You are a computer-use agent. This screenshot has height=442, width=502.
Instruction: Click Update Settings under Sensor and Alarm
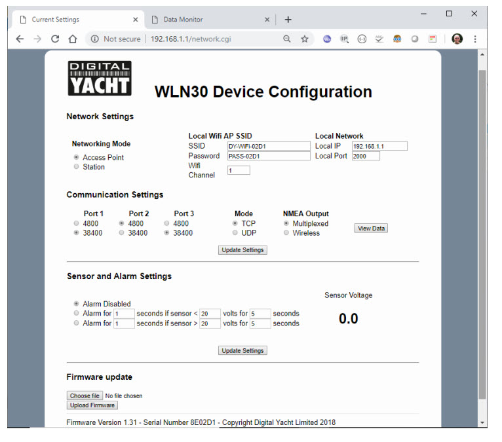point(242,351)
